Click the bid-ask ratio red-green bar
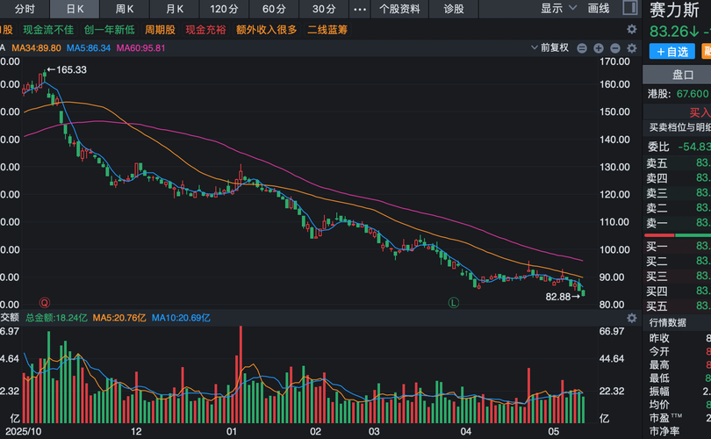711x439 pixels. pos(678,235)
